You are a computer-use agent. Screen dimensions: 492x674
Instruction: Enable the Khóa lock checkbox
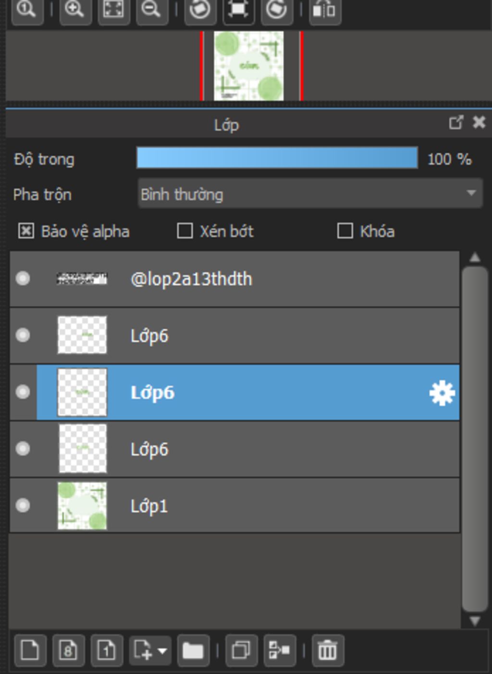pyautogui.click(x=345, y=231)
